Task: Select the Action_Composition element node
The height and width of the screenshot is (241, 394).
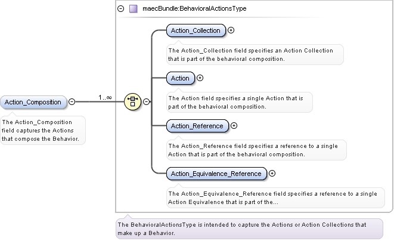Action: tap(33, 102)
